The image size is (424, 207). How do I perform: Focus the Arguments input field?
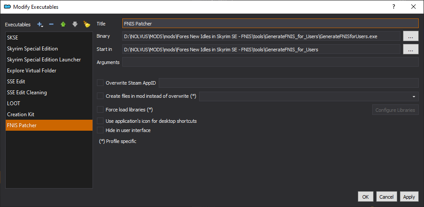click(271, 62)
